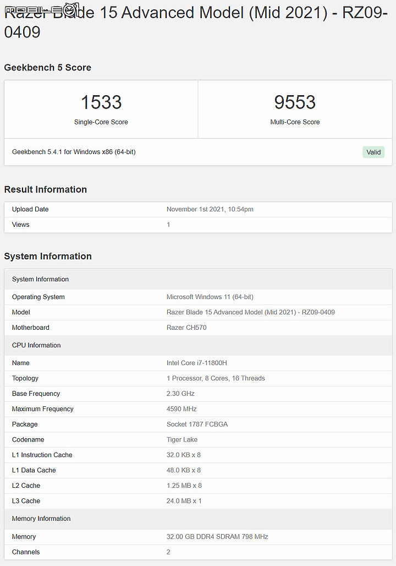The image size is (396, 566).
Task: Select the Tiger Lake codename value
Action: click(182, 440)
